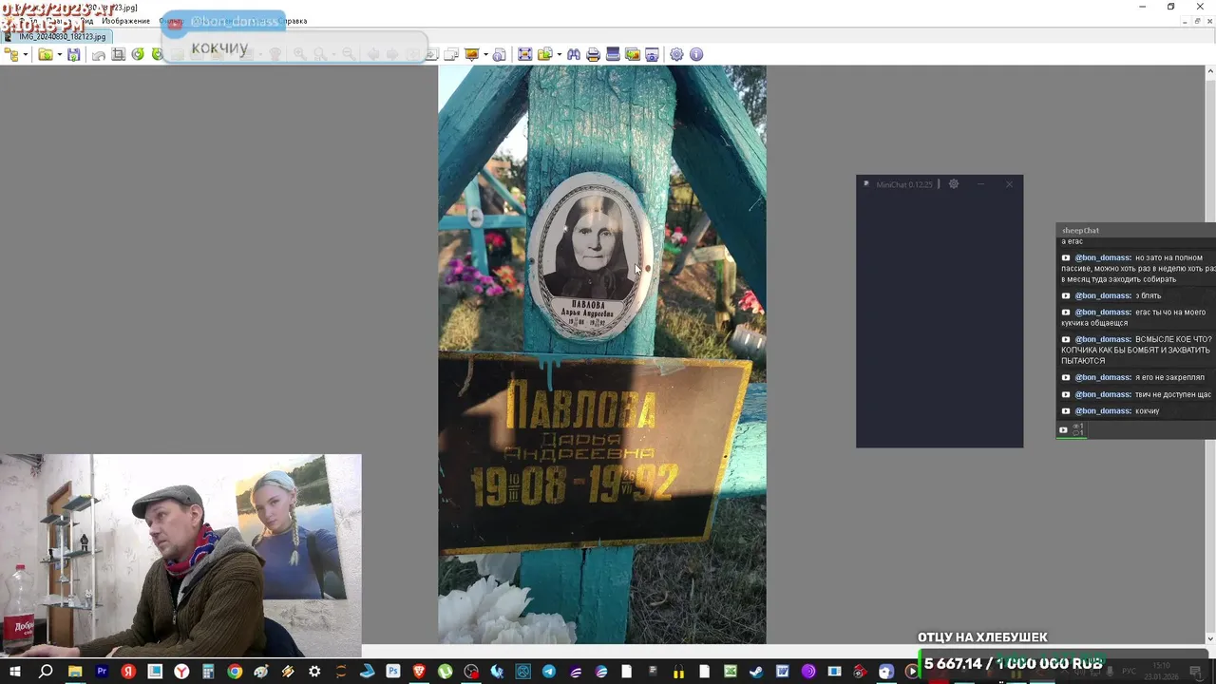
Task: Click the sheepChat title text
Action: [x=1080, y=231]
